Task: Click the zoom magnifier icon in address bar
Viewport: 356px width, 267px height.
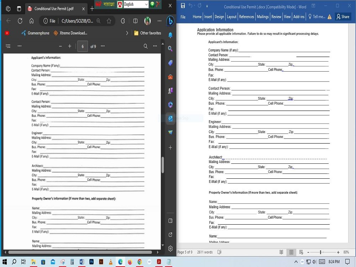Action: tap(99, 21)
